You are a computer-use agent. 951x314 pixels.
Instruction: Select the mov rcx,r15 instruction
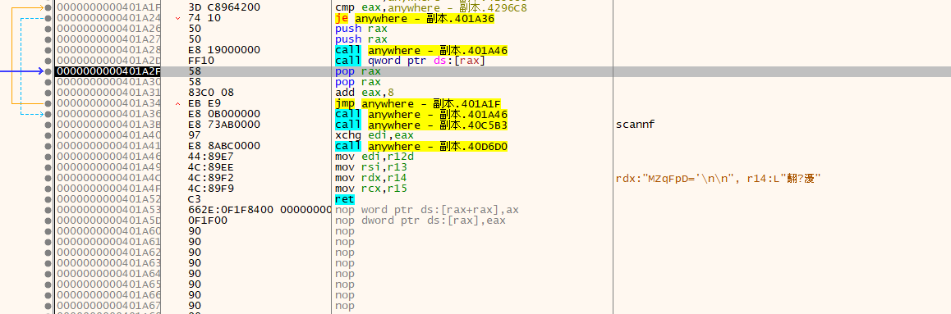coord(370,189)
